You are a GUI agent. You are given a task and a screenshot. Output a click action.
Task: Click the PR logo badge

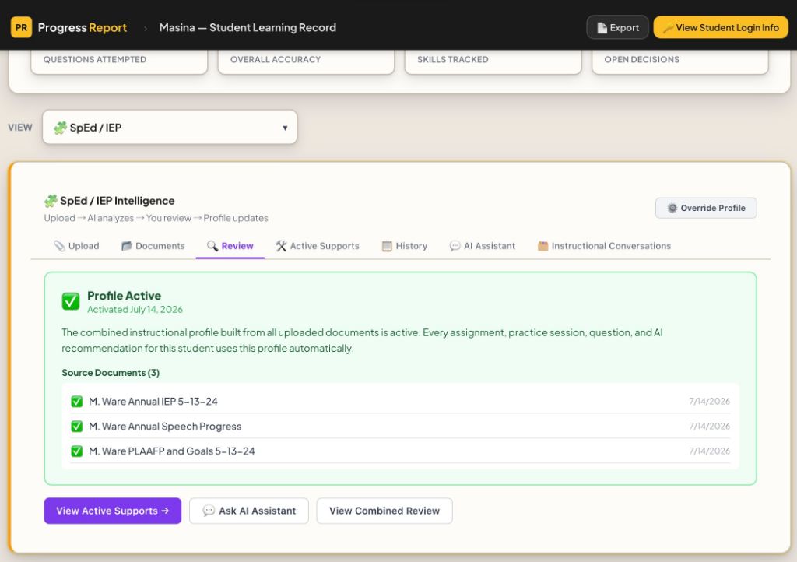[x=21, y=27]
